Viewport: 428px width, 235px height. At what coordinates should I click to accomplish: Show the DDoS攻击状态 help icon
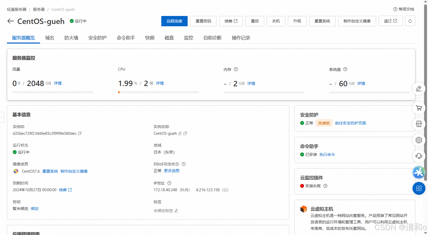point(184,164)
